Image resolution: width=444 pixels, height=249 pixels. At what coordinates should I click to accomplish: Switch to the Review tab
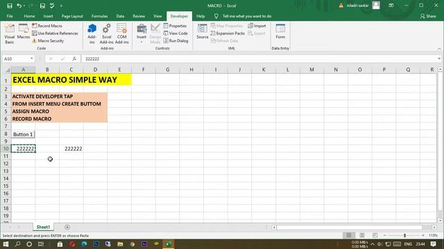point(139,16)
